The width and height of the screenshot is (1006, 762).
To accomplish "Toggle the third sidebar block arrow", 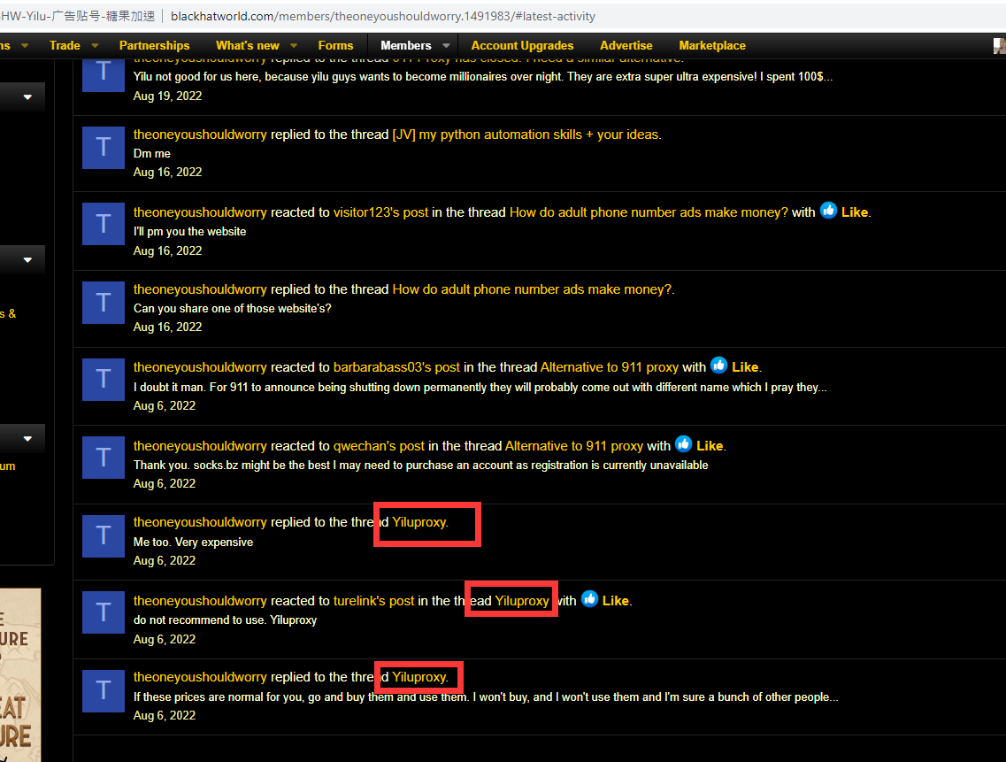I will [27, 438].
